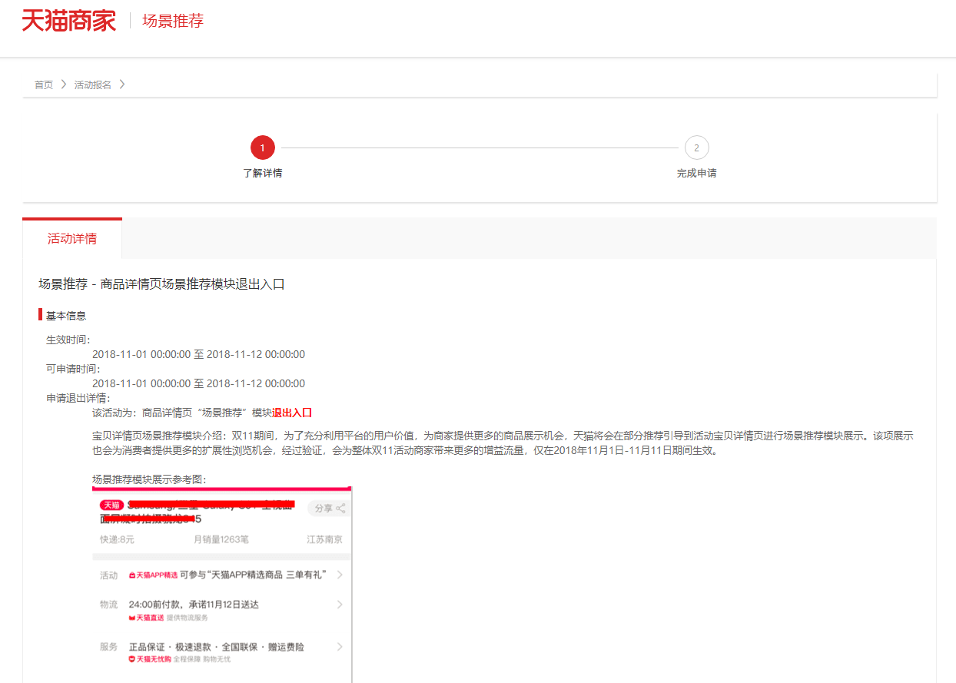
Task: Click 24:00前付款 delivery promise text
Action: [x=194, y=605]
